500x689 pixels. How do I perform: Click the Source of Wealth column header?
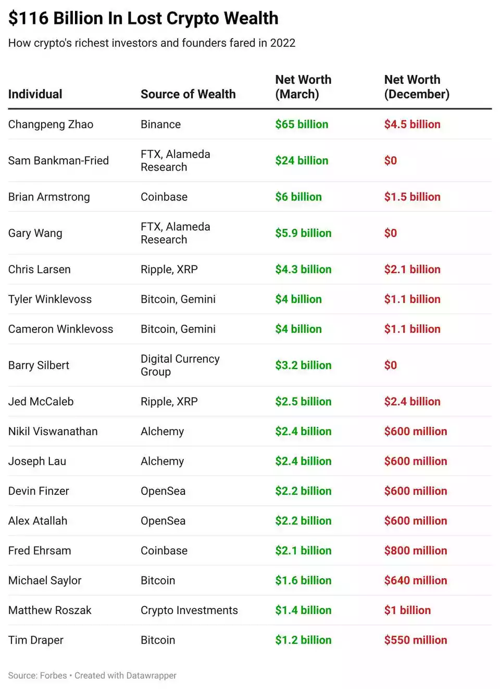pyautogui.click(x=188, y=94)
